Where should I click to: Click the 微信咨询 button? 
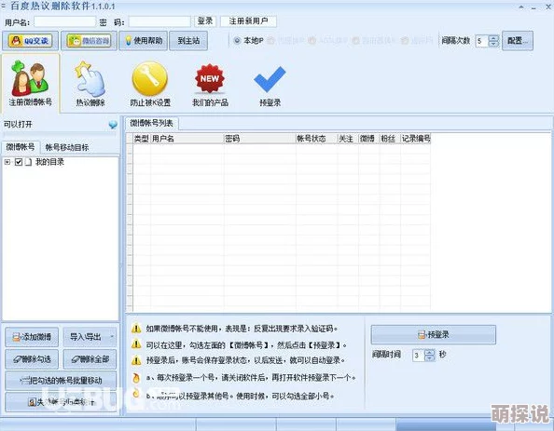point(89,41)
